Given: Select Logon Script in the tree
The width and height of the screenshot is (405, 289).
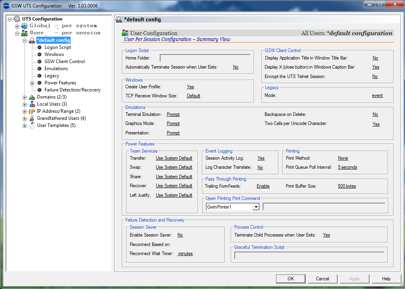Looking at the screenshot, I should pyautogui.click(x=58, y=47).
